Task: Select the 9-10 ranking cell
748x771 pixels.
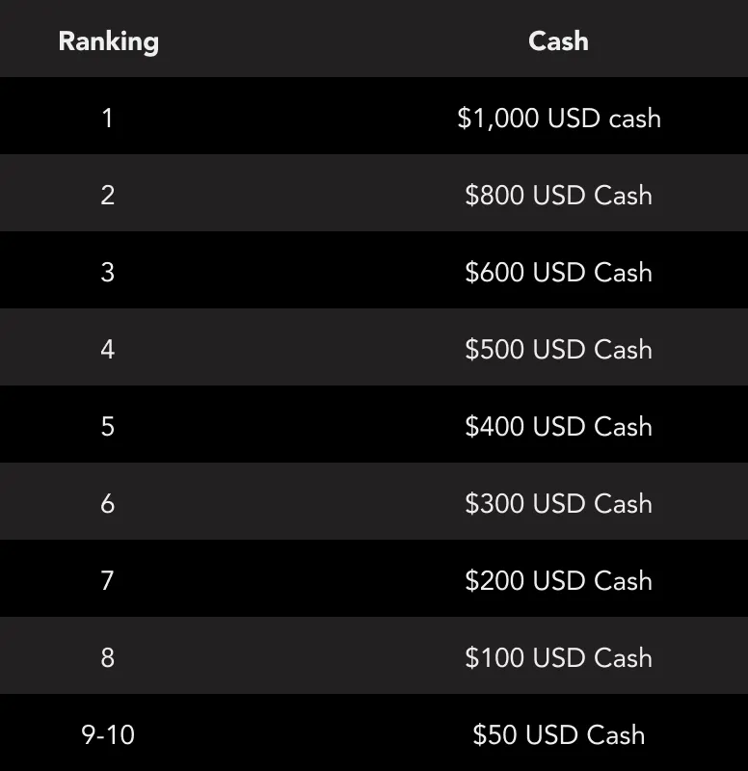Action: 108,735
